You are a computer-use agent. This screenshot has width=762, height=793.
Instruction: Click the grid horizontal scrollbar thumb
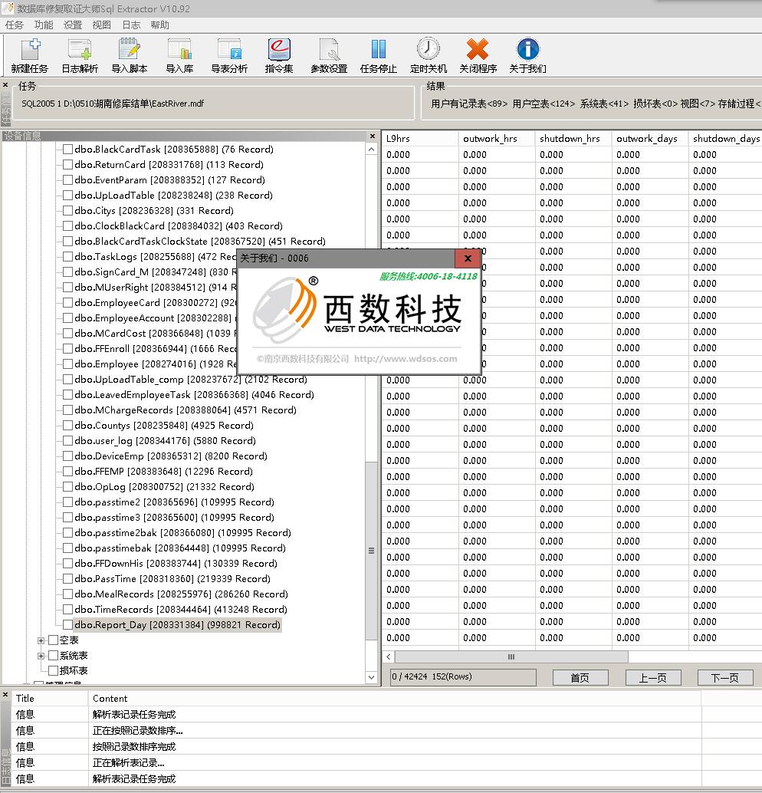511,657
